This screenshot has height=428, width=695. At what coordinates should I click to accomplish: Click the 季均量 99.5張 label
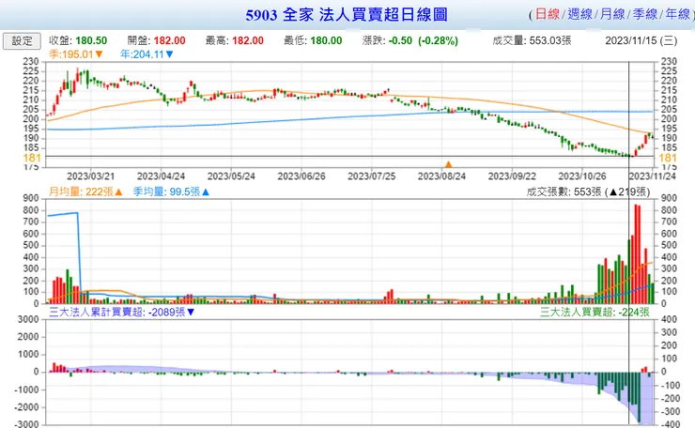click(x=171, y=191)
